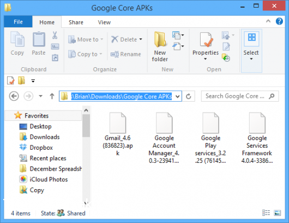Image resolution: width=289 pixels, height=223 pixels.
Task: Select Downloads in Favorites sidebar
Action: click(x=45, y=137)
